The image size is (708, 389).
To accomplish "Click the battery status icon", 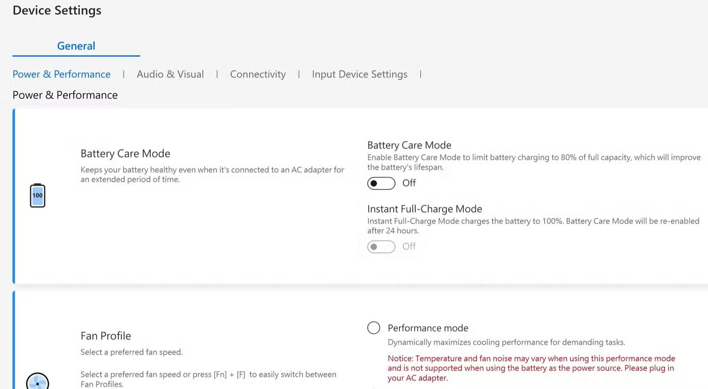I will tap(37, 195).
